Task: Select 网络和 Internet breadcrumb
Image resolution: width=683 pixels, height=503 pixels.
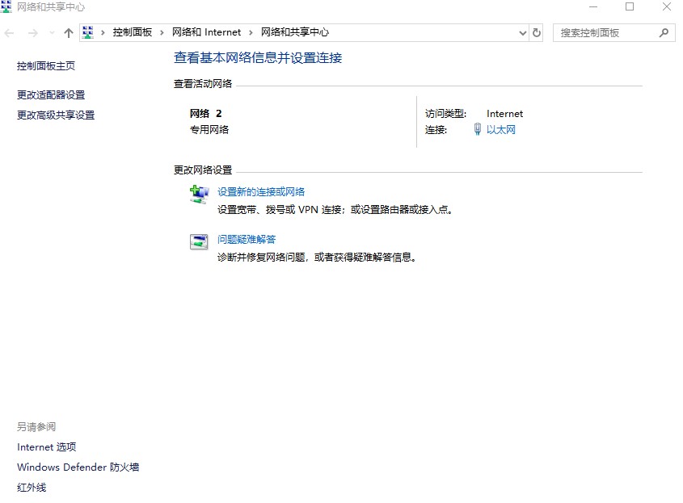Action: (x=206, y=32)
